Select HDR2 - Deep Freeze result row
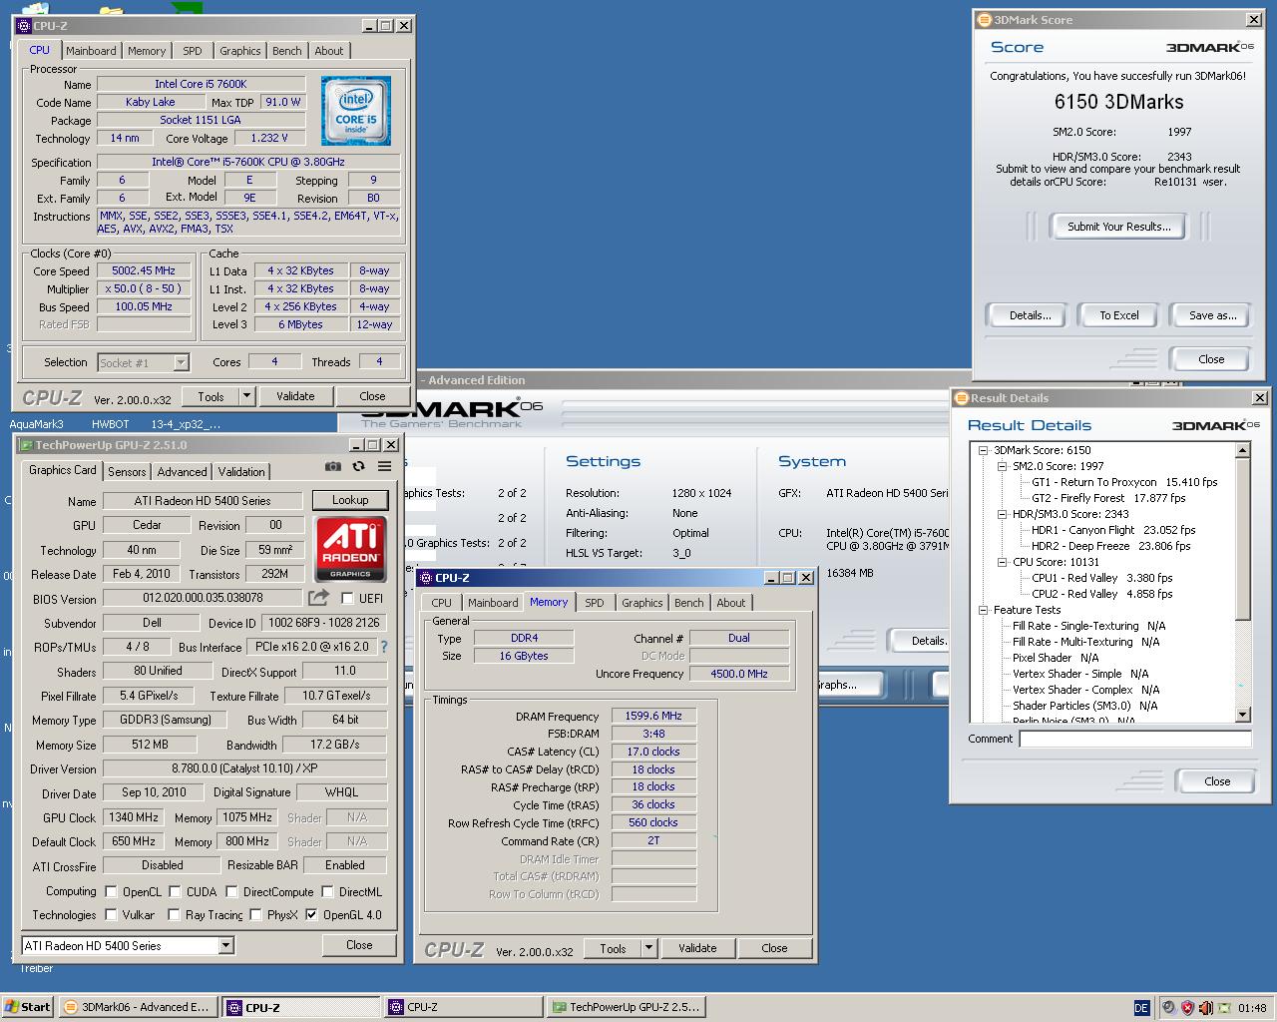This screenshot has height=1022, width=1277. click(x=1110, y=546)
